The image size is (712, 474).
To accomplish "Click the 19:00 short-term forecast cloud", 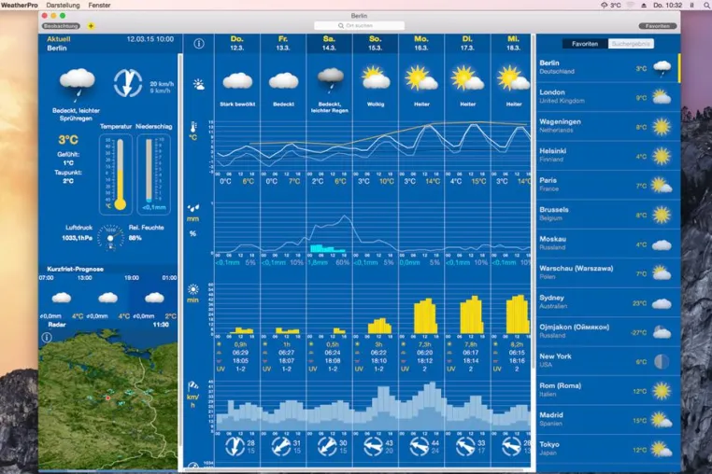I will (154, 298).
